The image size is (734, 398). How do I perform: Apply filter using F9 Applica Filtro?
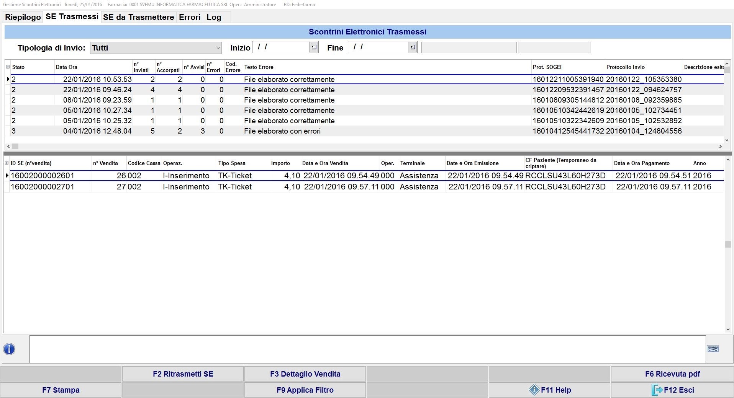(x=305, y=390)
